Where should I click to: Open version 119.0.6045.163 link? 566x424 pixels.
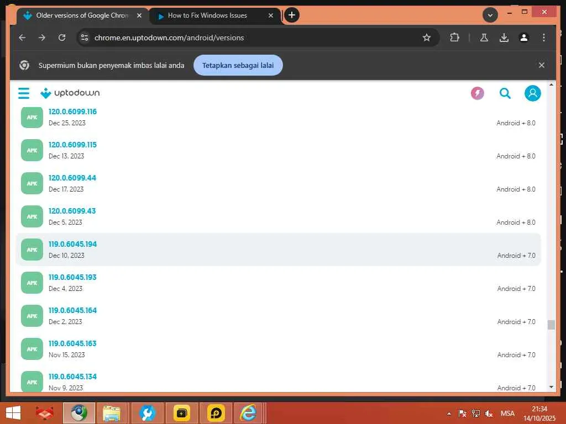(72, 344)
